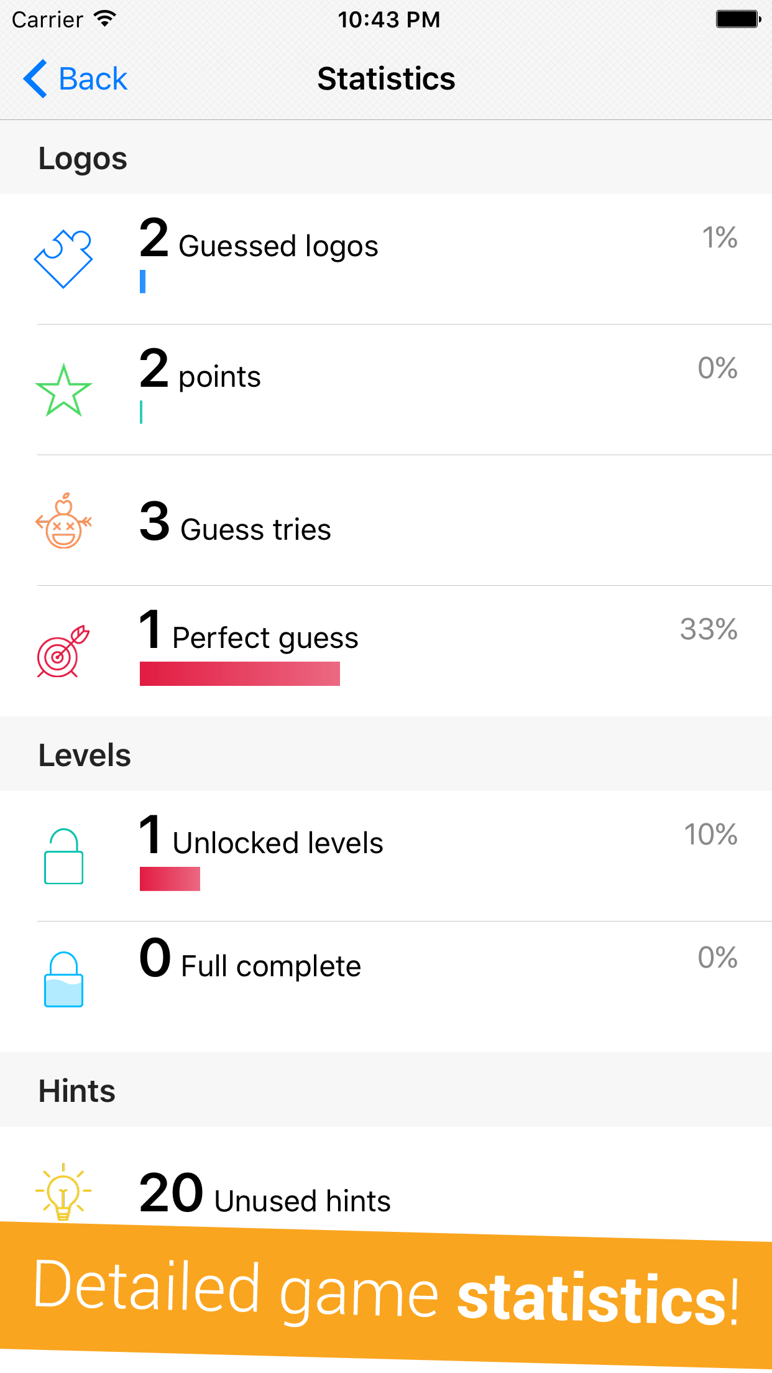772x1373 pixels.
Task: Go back using the Back button
Action: (x=93, y=79)
